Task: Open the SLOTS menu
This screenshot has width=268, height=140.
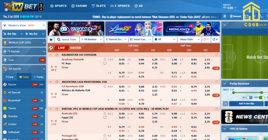Action: point(98,6)
